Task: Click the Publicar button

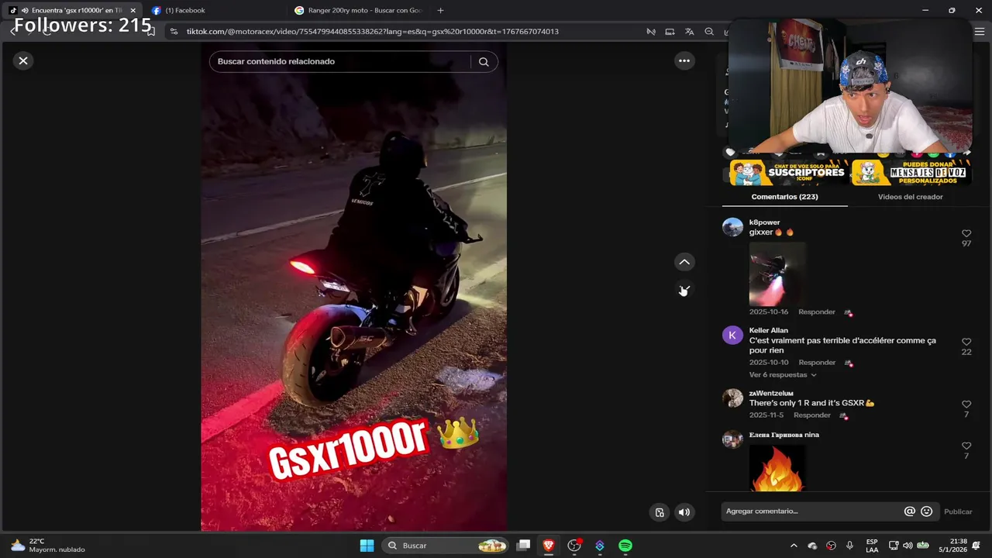Action: (958, 511)
